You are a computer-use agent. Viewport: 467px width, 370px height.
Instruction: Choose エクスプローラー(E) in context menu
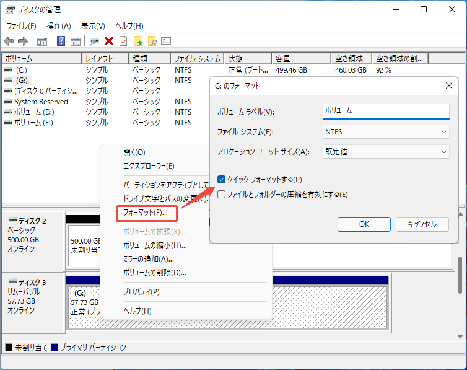click(x=149, y=166)
